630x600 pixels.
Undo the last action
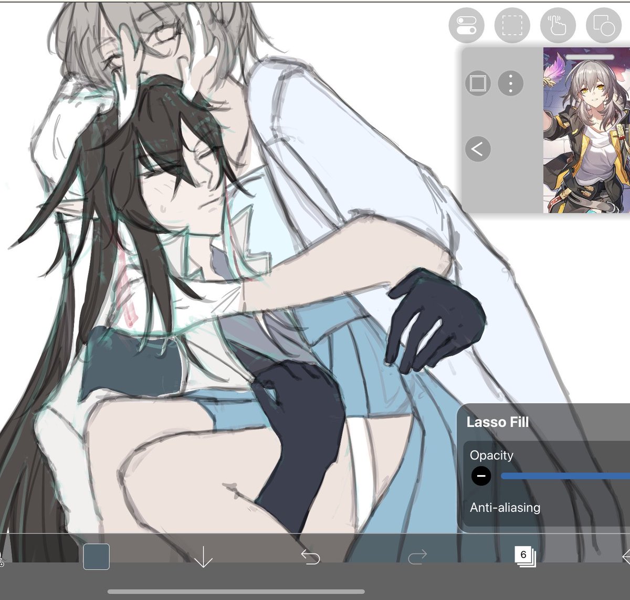310,556
